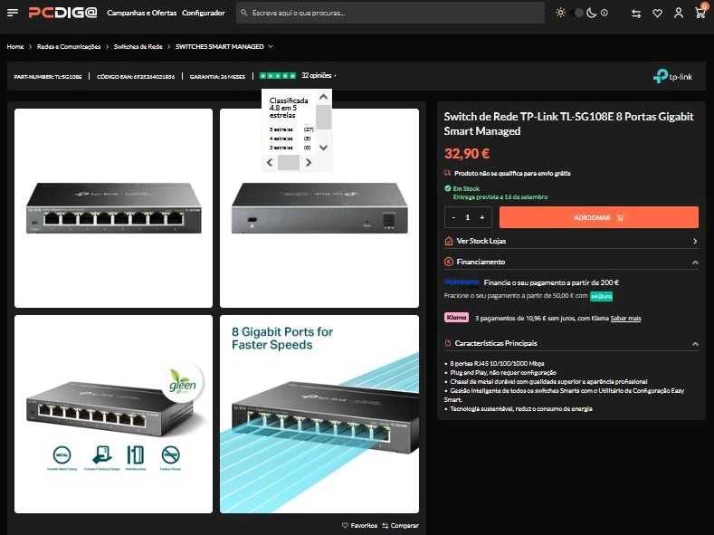Click the ratings popup scroll-left arrow
Viewport: 714px width, 535px height.
pyautogui.click(x=270, y=162)
